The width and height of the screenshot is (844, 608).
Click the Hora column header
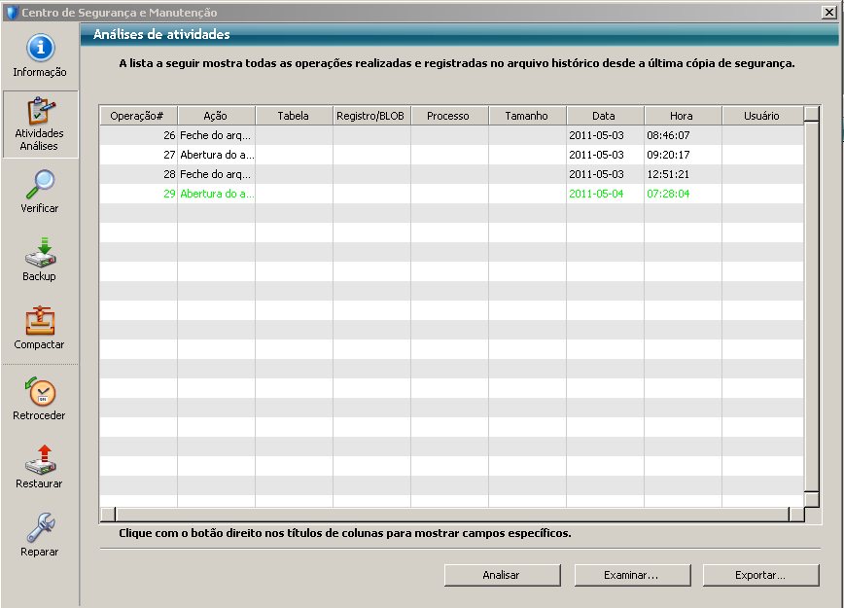(682, 116)
